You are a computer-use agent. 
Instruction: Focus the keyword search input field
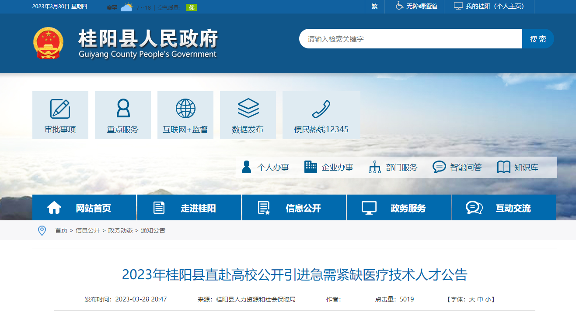[410, 39]
